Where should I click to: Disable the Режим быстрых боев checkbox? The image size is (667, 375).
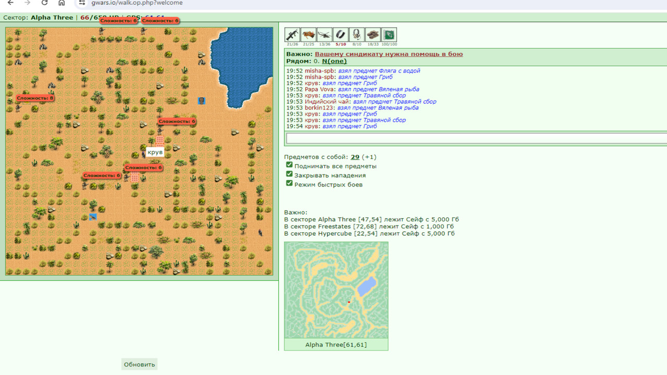click(289, 183)
